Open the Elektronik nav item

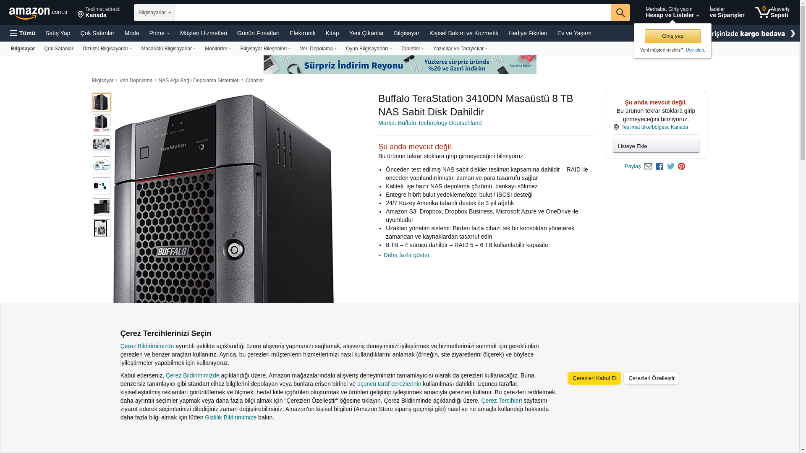click(302, 33)
